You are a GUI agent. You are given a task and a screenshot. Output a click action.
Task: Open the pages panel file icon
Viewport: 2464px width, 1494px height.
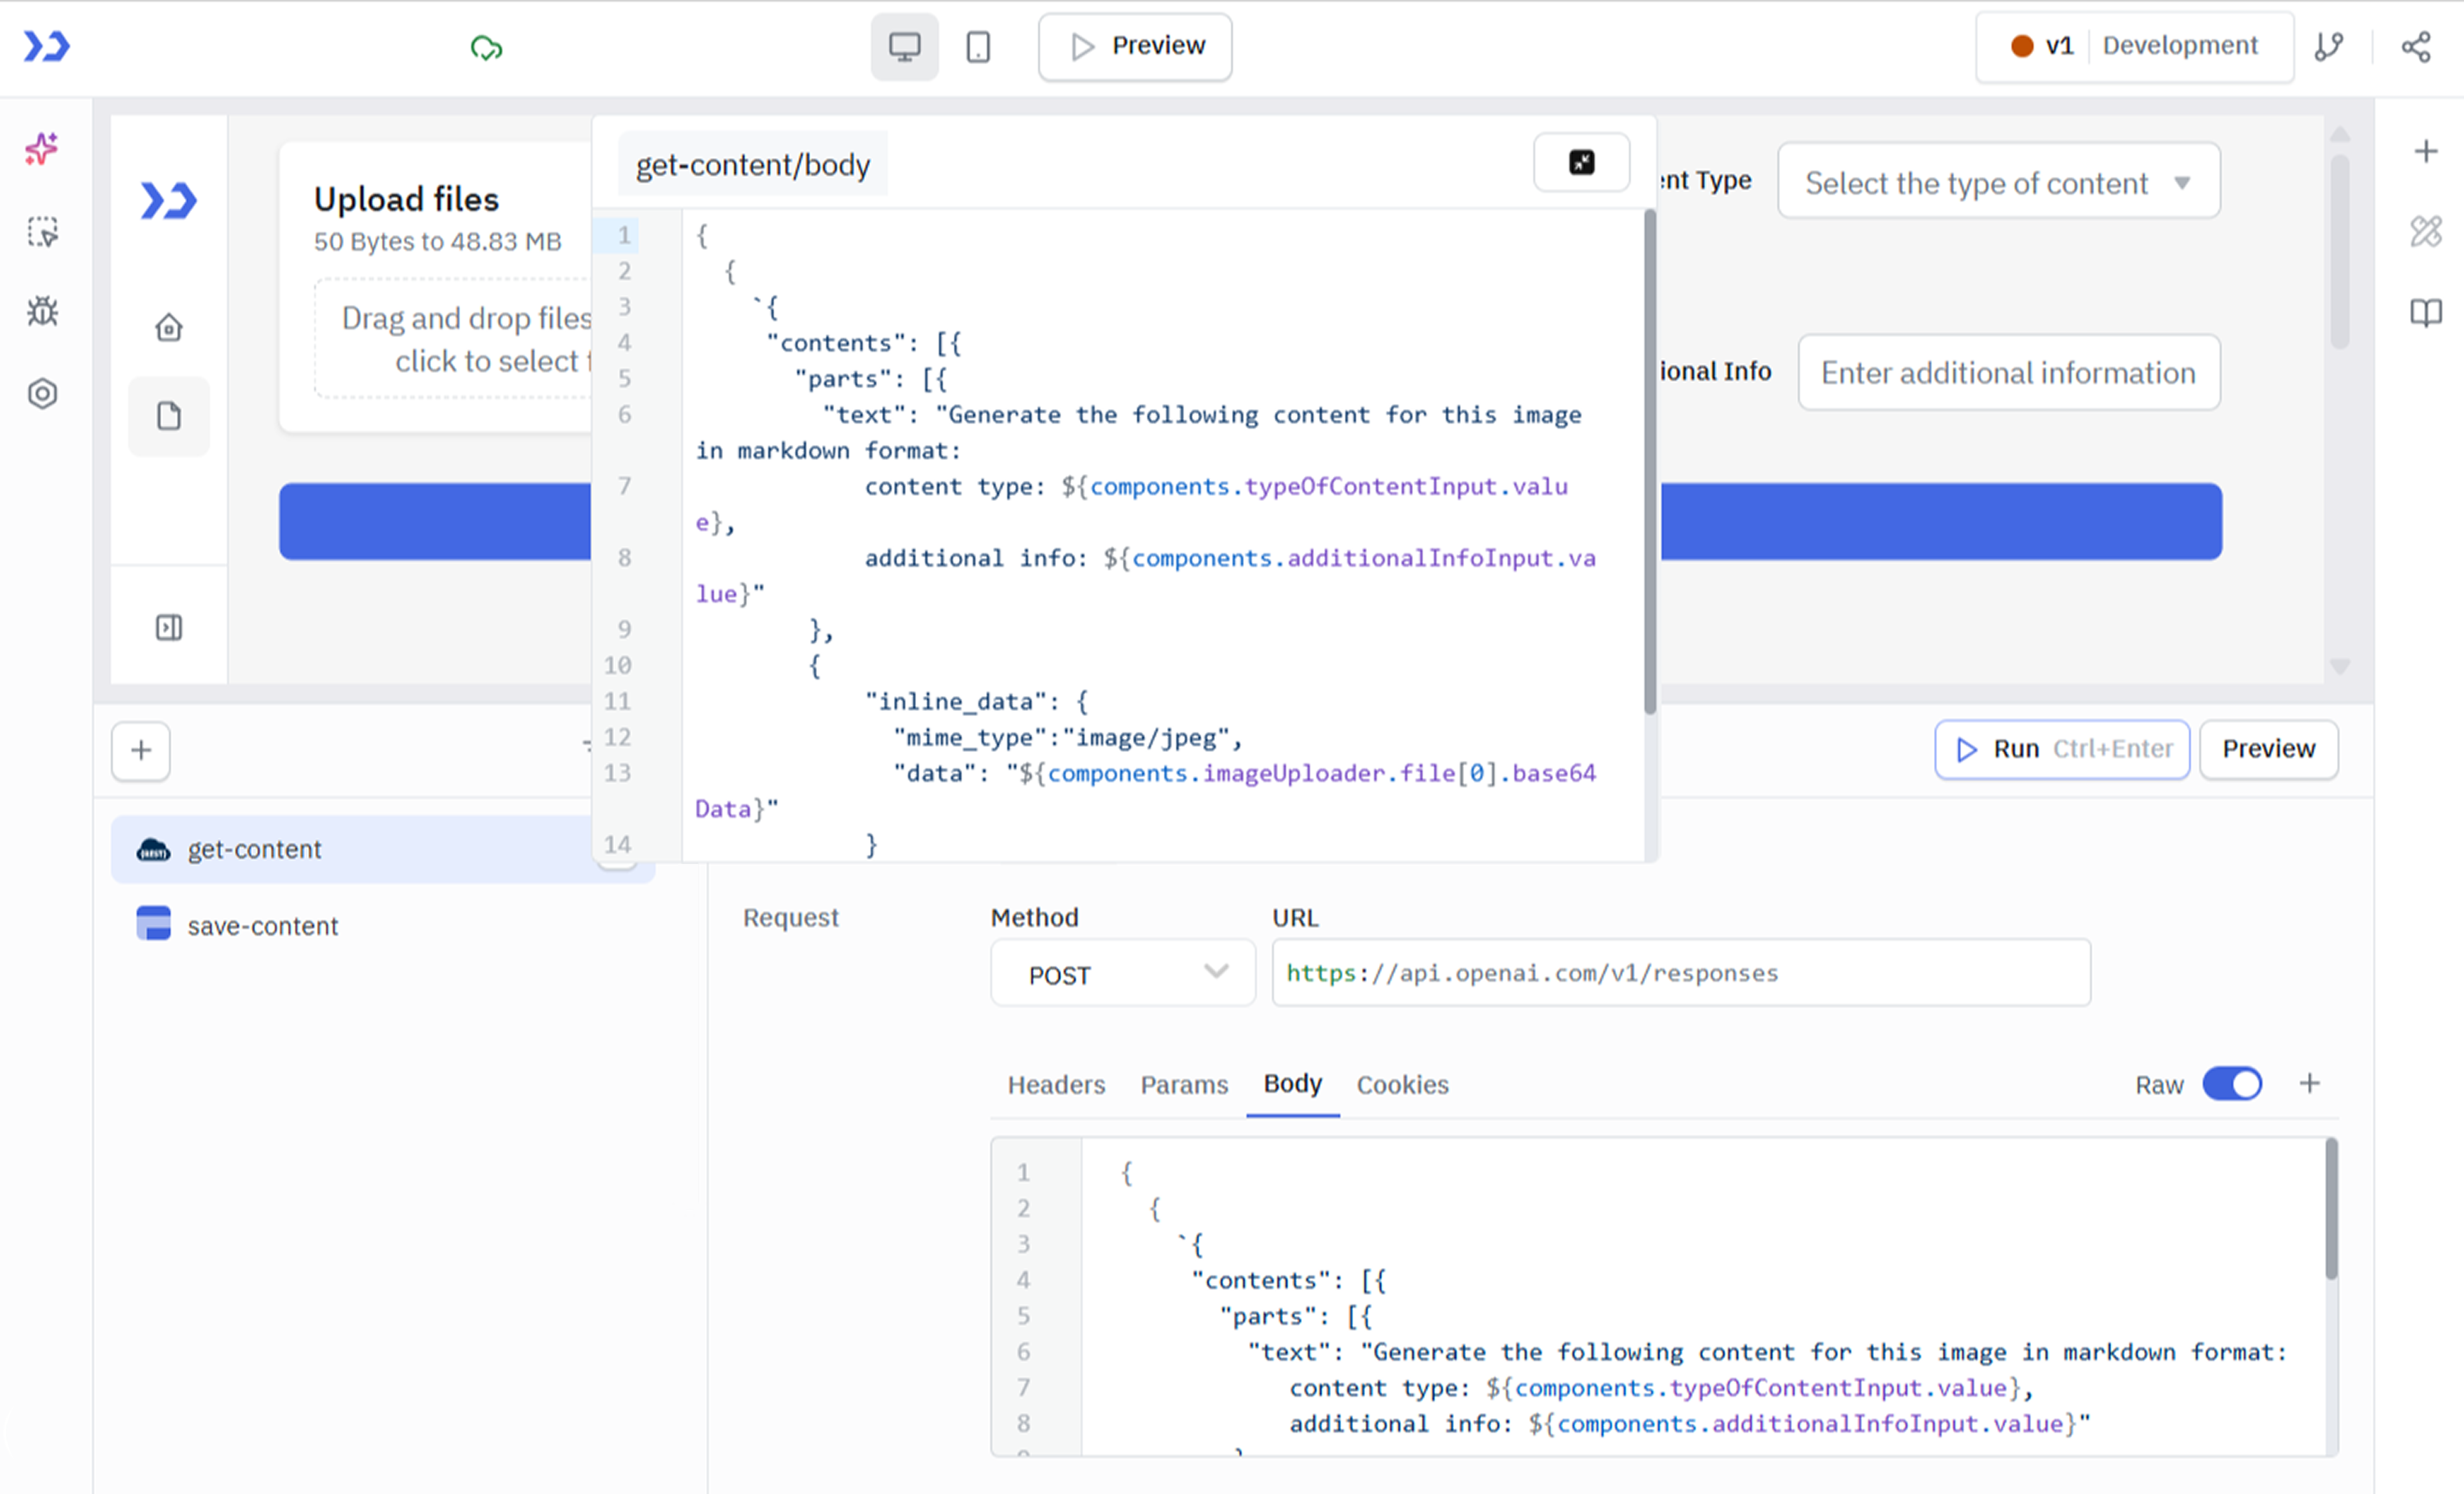click(x=168, y=416)
